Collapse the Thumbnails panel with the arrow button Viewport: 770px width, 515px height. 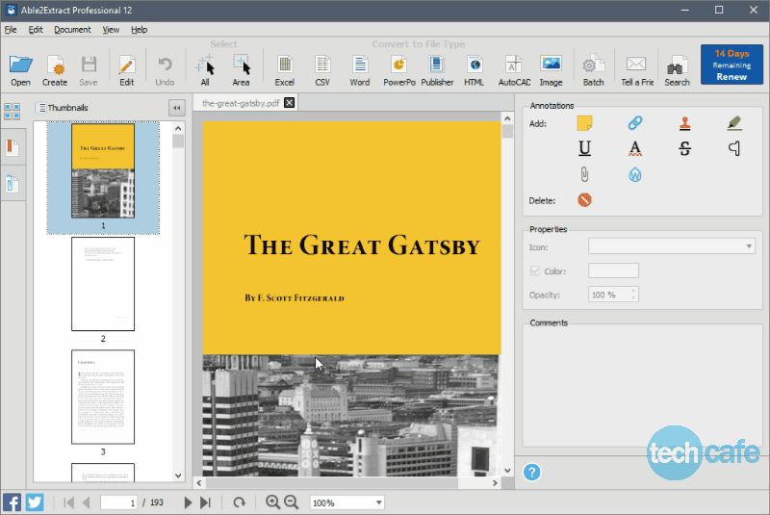click(x=177, y=108)
